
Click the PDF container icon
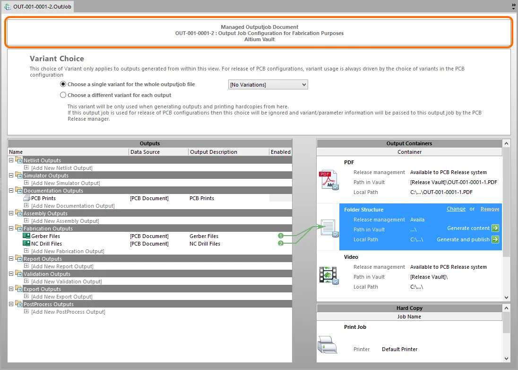click(328, 180)
